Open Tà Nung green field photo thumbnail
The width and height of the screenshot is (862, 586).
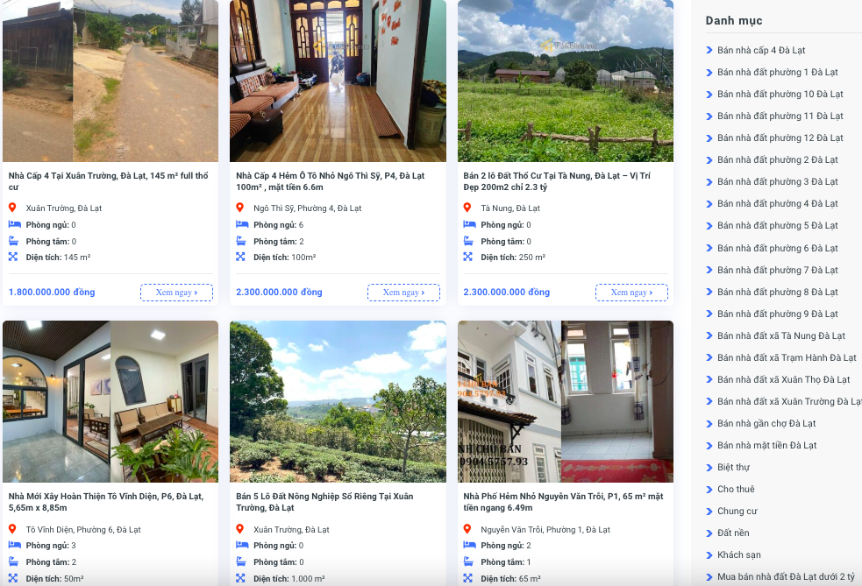(565, 81)
